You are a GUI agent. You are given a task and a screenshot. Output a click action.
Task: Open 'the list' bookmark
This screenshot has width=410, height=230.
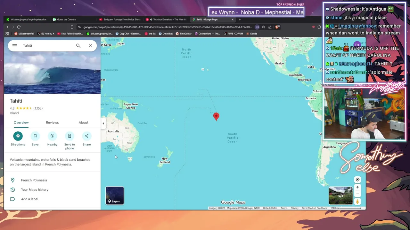pos(150,34)
